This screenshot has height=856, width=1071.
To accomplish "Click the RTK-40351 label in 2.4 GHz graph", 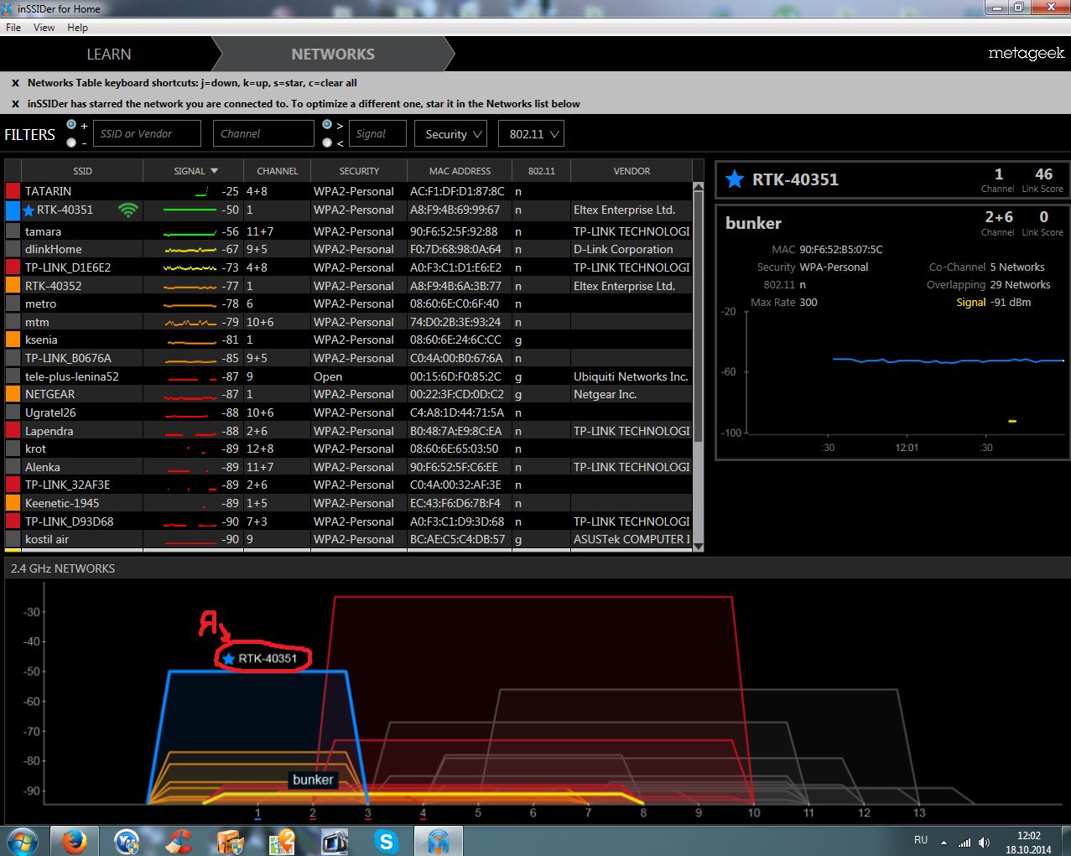I will coord(268,658).
